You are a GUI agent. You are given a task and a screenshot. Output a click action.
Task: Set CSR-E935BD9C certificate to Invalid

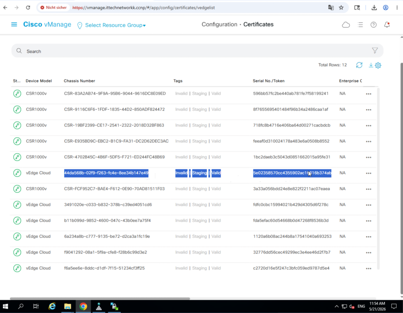[181, 141]
